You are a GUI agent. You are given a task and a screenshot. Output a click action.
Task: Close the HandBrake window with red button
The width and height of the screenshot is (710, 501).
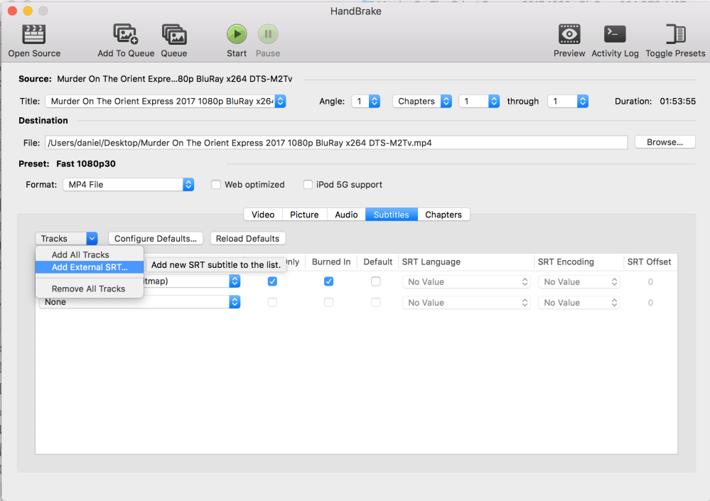[x=13, y=11]
